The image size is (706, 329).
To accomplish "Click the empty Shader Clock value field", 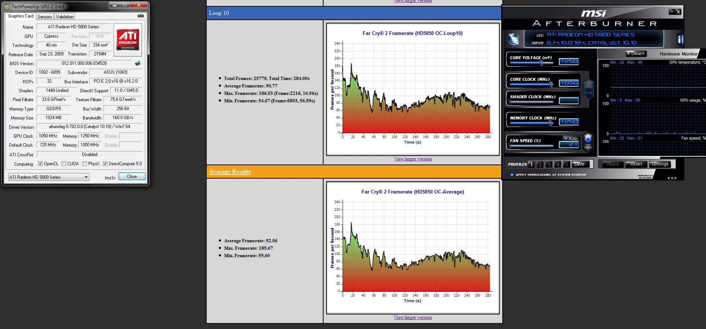I will (x=569, y=101).
